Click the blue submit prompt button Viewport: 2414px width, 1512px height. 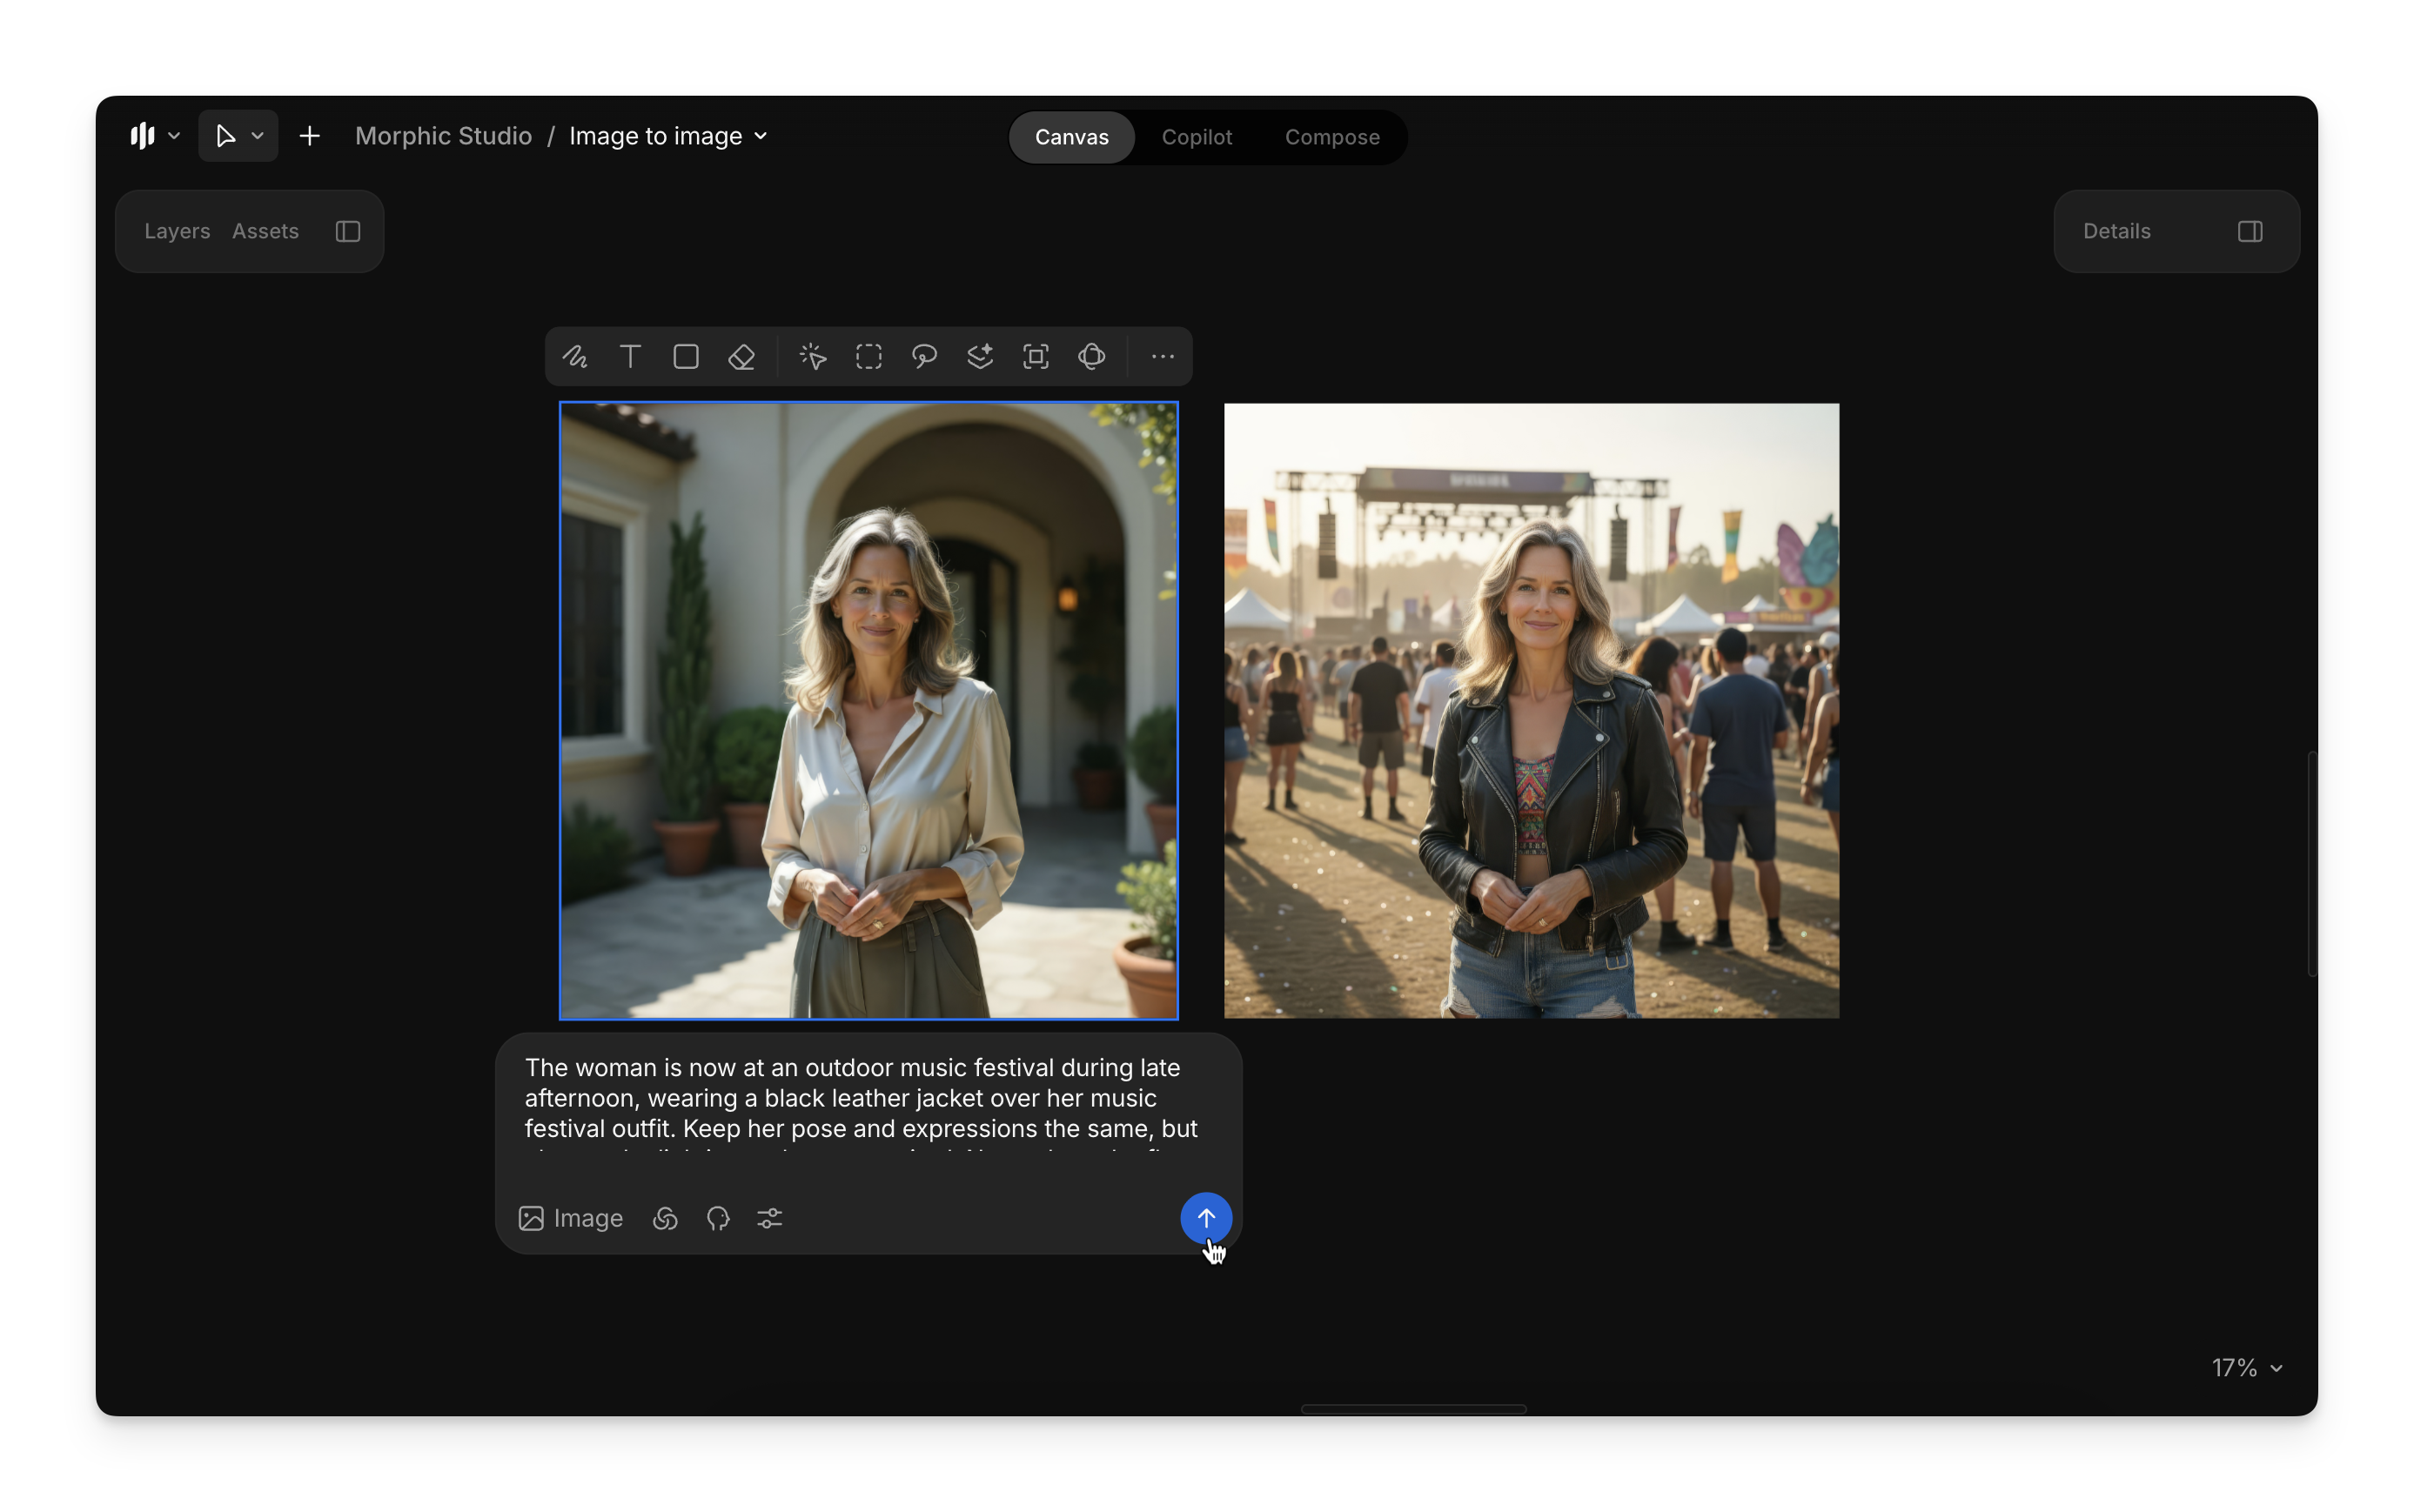[x=1206, y=1218]
